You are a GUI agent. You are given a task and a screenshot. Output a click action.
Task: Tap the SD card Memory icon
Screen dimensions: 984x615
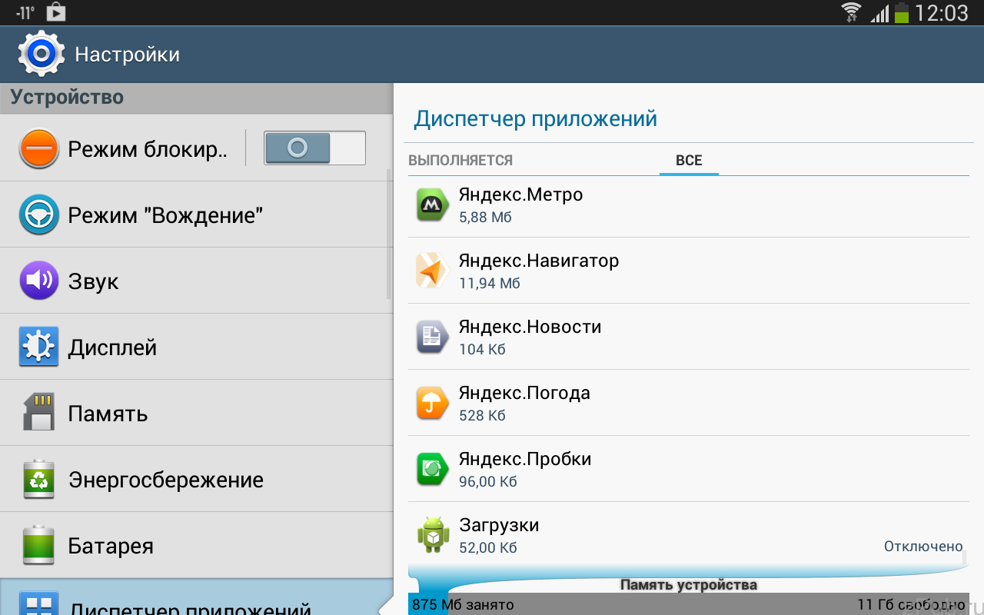point(38,413)
